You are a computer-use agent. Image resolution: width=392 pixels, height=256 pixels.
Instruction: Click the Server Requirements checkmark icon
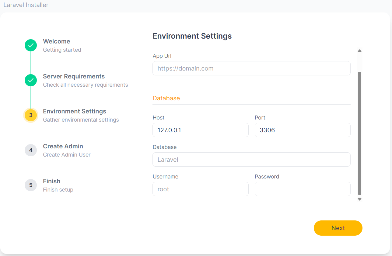[31, 80]
